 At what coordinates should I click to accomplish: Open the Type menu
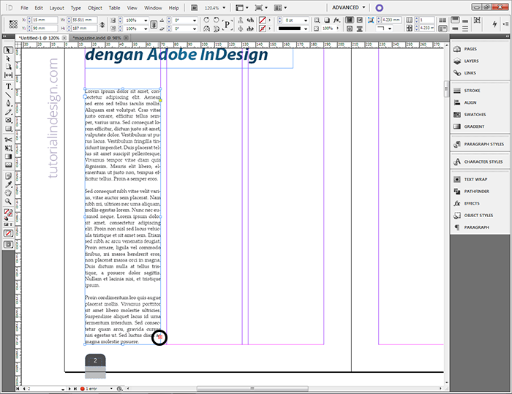click(76, 8)
